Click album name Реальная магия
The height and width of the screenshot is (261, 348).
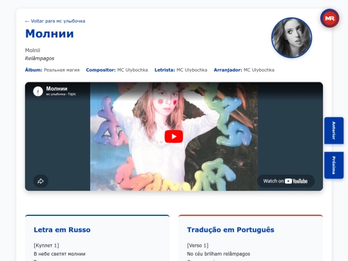tap(61, 70)
